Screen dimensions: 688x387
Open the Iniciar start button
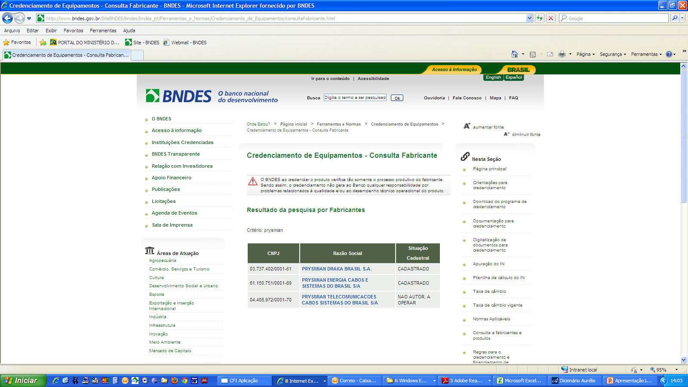click(x=22, y=381)
